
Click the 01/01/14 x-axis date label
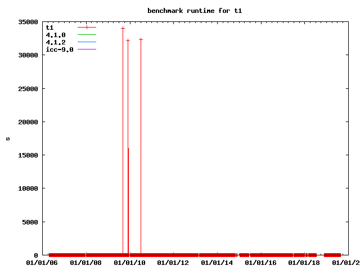[x=218, y=262]
